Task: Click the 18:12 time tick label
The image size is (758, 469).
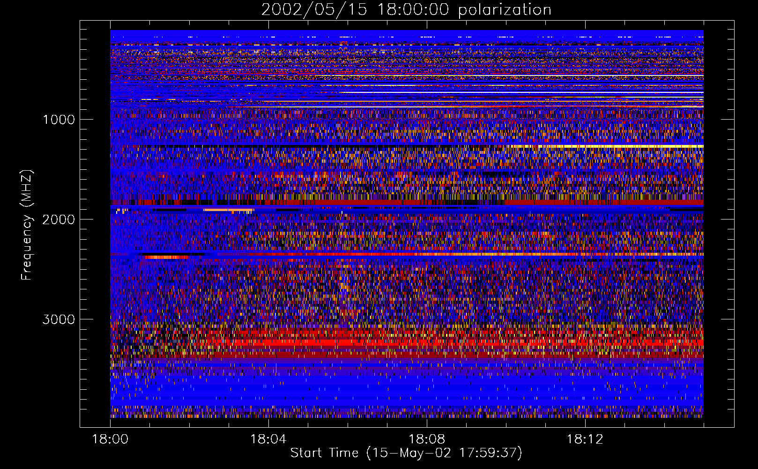Action: (585, 439)
